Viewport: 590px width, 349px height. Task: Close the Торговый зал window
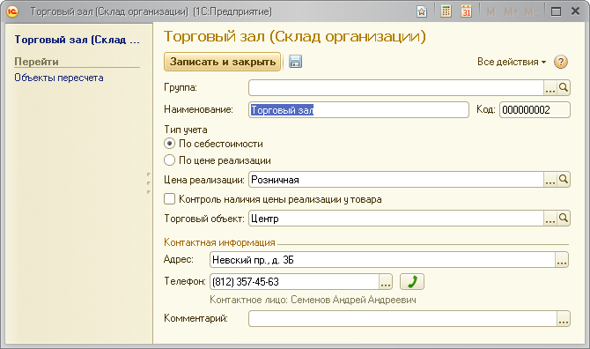click(575, 11)
